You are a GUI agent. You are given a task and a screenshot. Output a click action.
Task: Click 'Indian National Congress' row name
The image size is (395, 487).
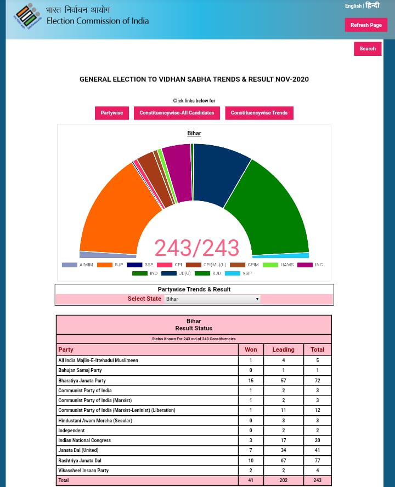[84, 440]
